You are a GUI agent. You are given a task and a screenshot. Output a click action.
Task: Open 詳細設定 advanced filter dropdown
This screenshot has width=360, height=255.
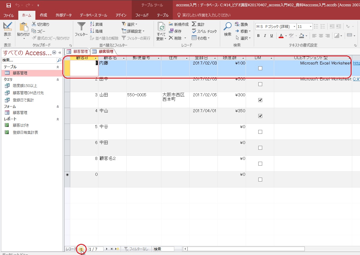[x=133, y=31]
